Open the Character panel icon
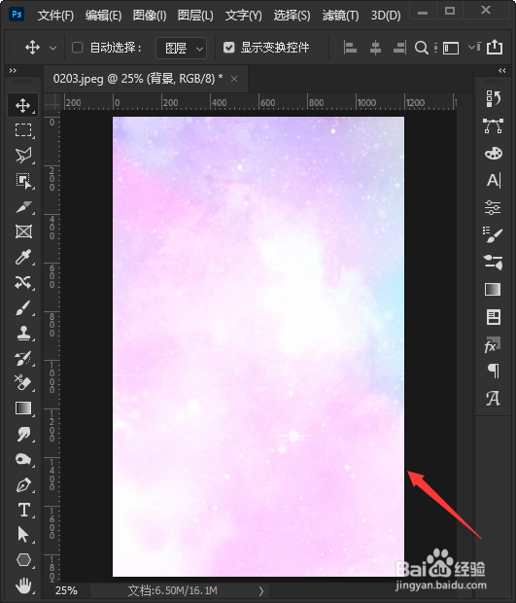This screenshot has width=516, height=603. tap(494, 180)
